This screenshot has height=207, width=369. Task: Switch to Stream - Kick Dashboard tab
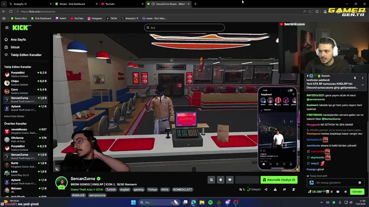(76, 4)
